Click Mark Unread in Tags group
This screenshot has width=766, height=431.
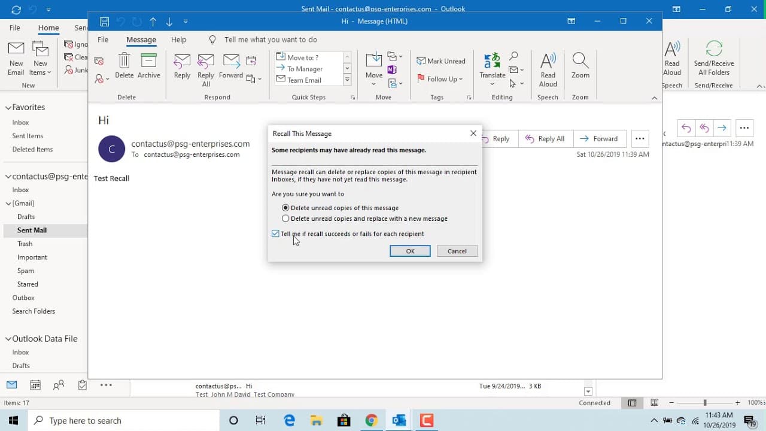tap(441, 61)
